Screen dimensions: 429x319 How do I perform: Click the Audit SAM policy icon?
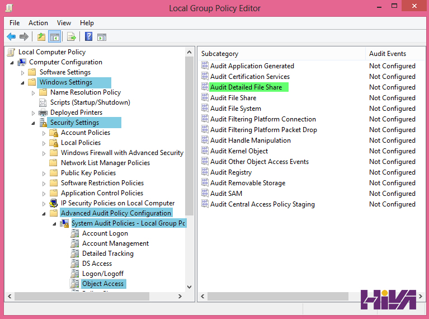205,193
